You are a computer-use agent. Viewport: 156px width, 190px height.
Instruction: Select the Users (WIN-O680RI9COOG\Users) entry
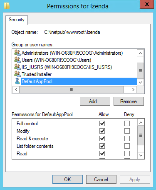56,60
